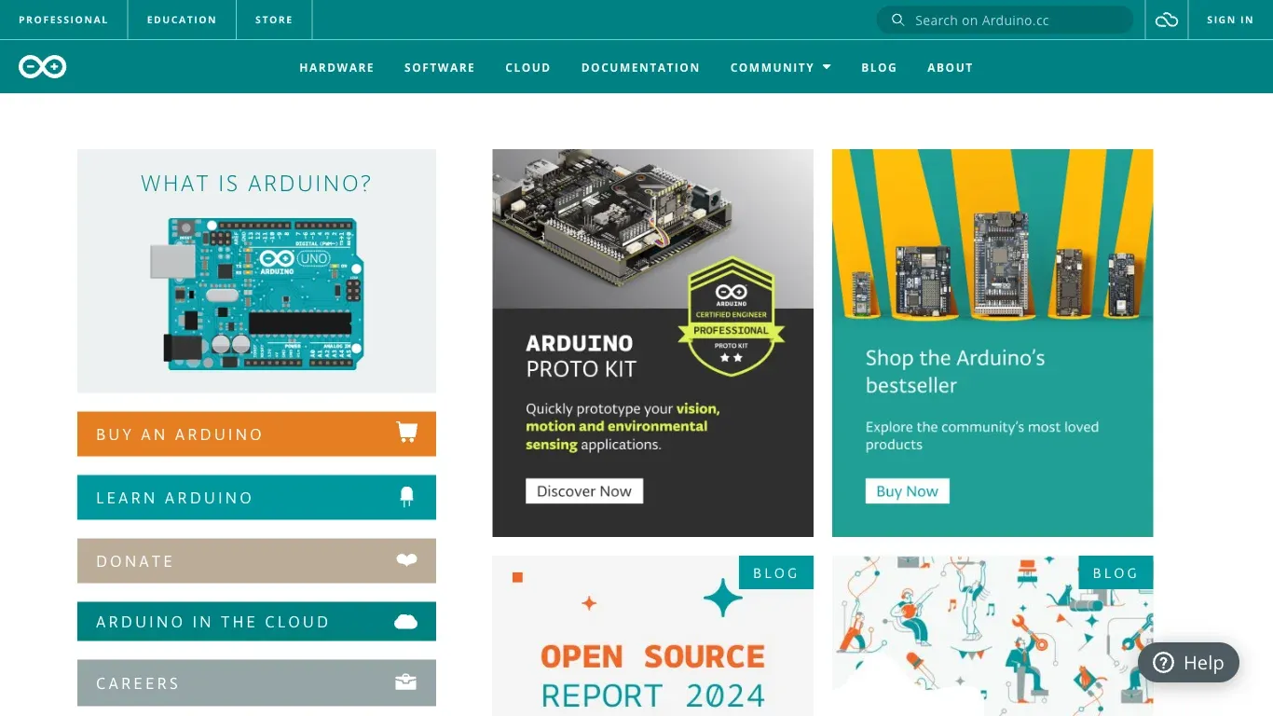Click briefcase icon on Careers button
1273x716 pixels.
(406, 682)
